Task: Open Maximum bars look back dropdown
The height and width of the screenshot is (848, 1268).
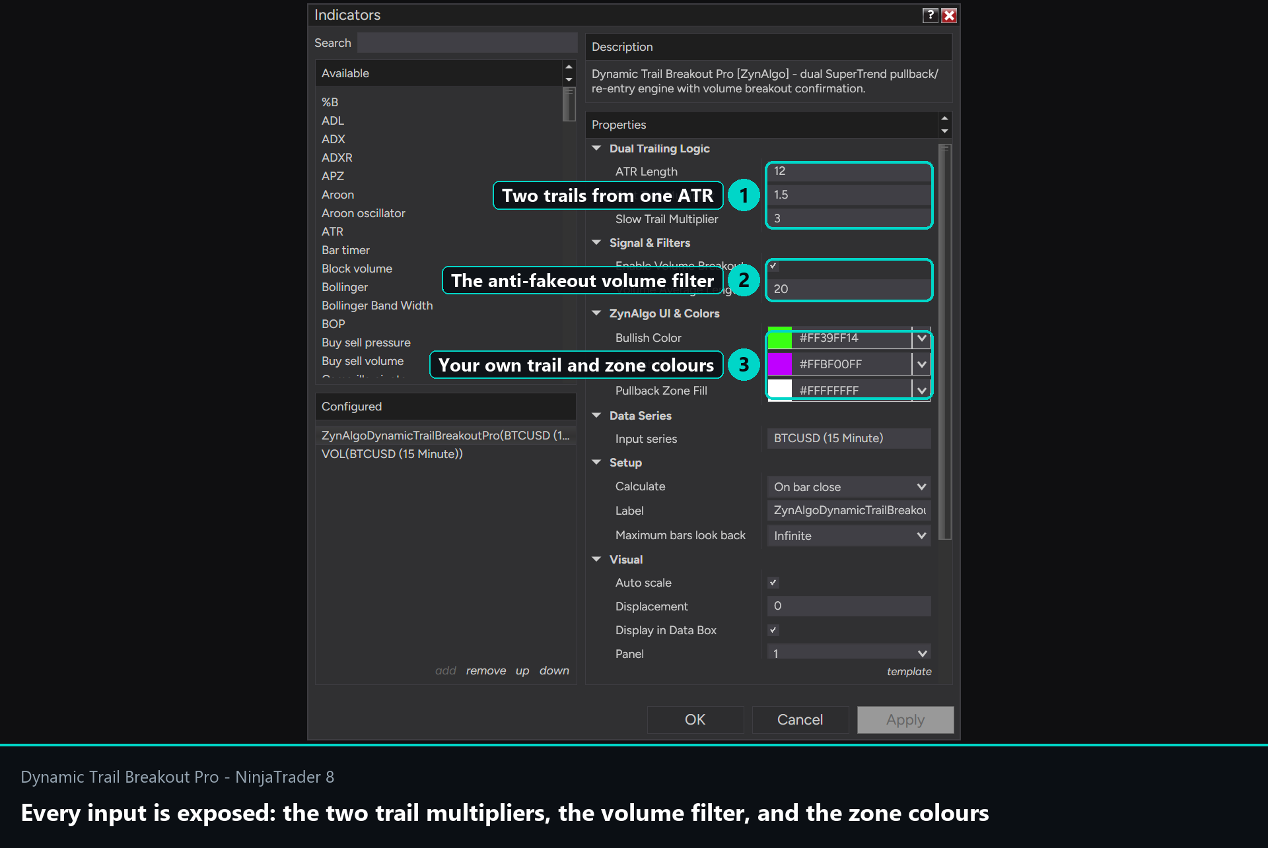Action: (849, 536)
